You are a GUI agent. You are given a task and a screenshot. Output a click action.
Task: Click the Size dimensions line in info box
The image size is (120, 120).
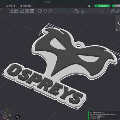click(103, 114)
